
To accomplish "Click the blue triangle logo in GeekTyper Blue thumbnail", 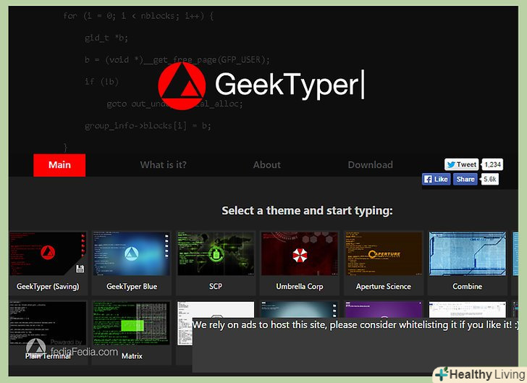I will pyautogui.click(x=132, y=253).
